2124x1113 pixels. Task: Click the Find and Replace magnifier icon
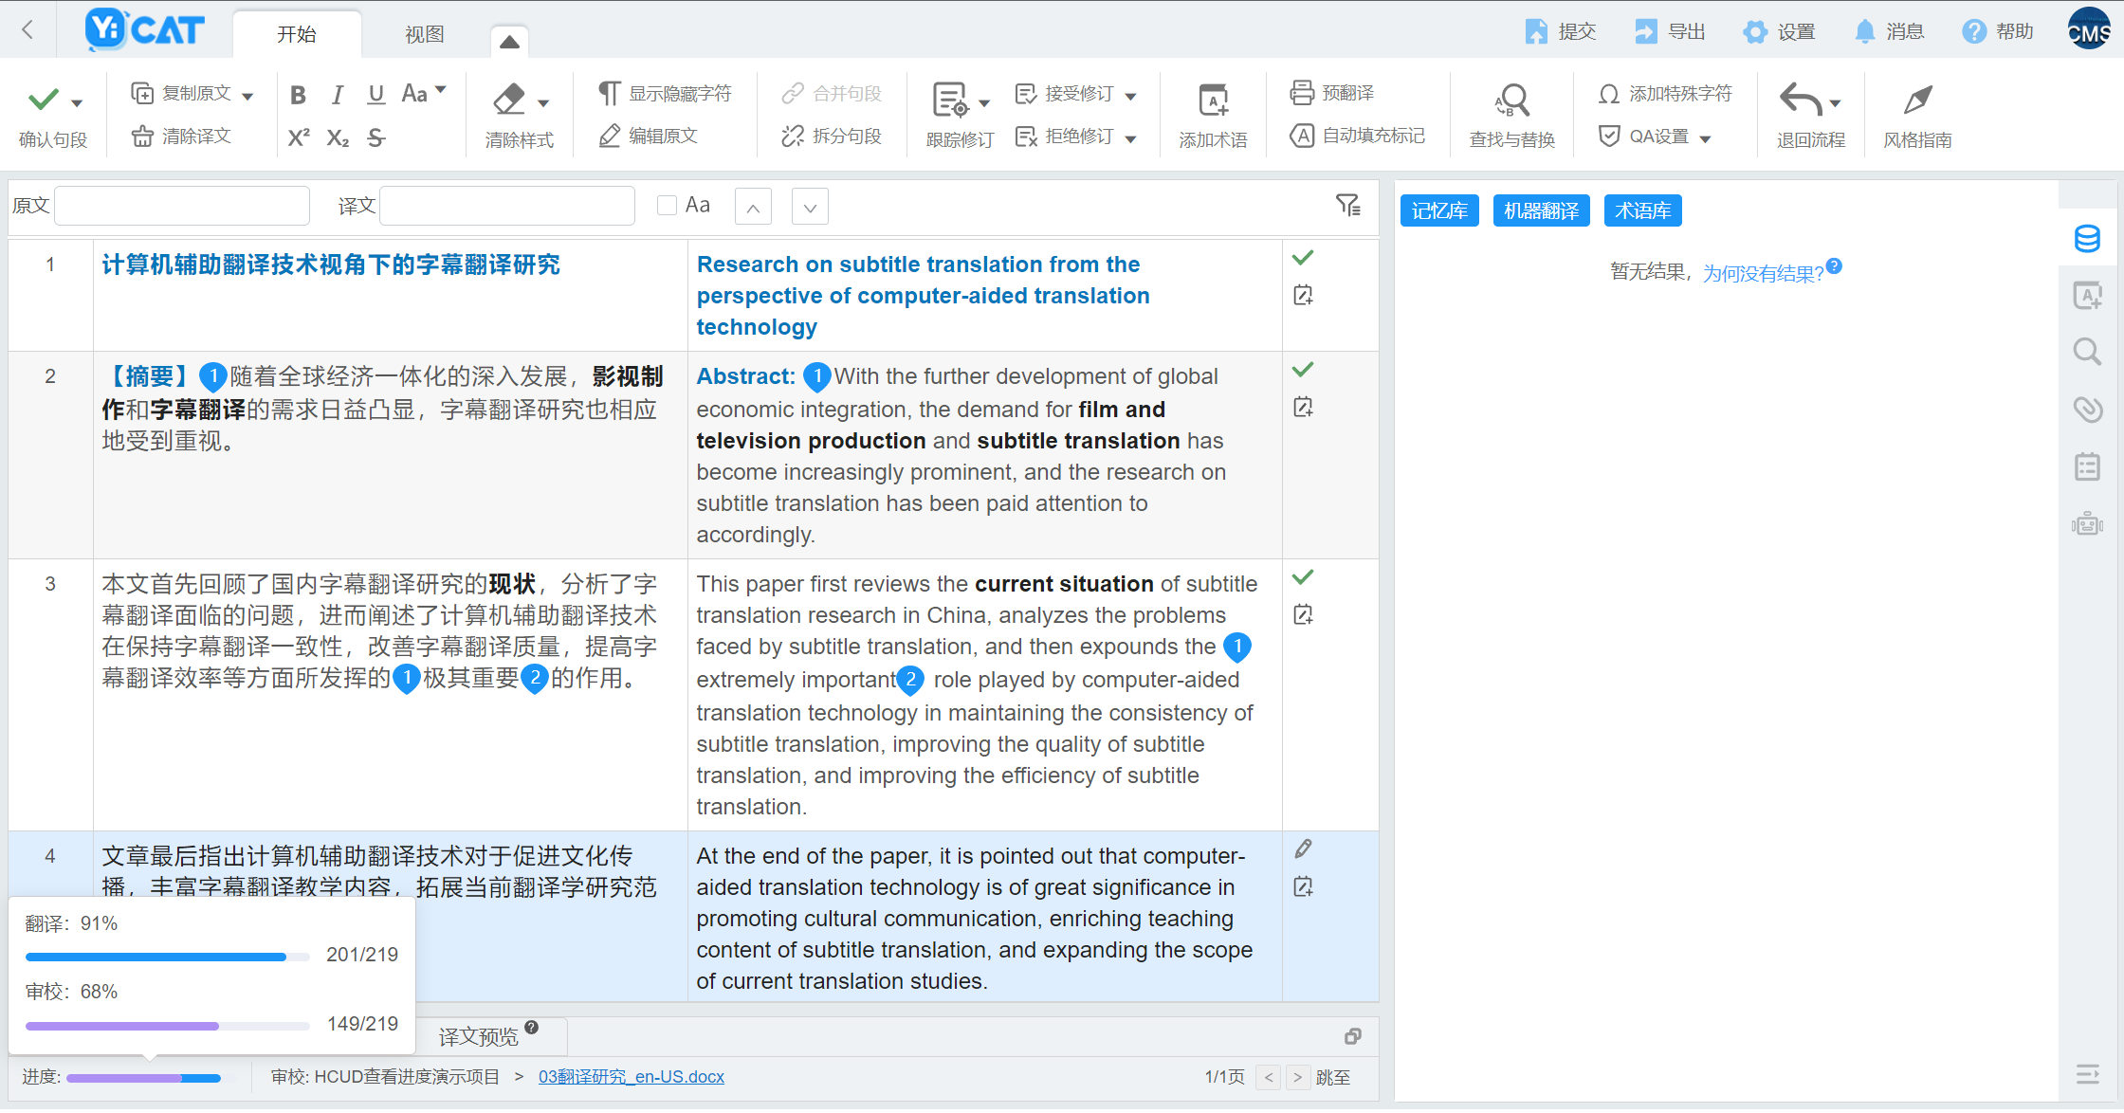point(1511,100)
